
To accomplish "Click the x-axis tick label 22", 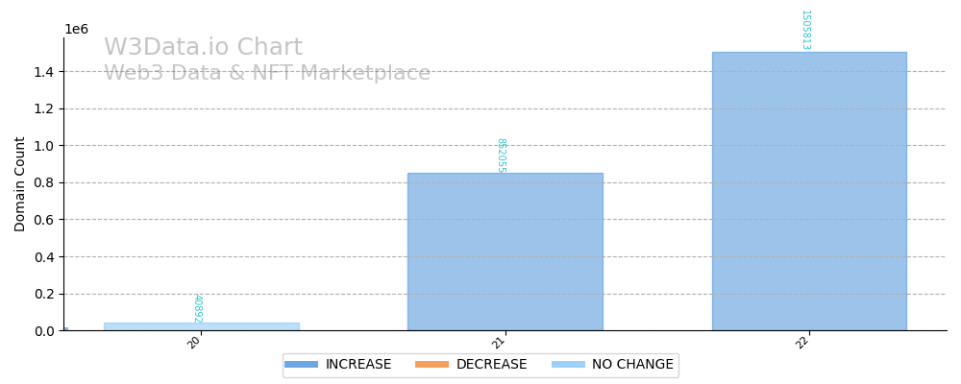I will [802, 342].
